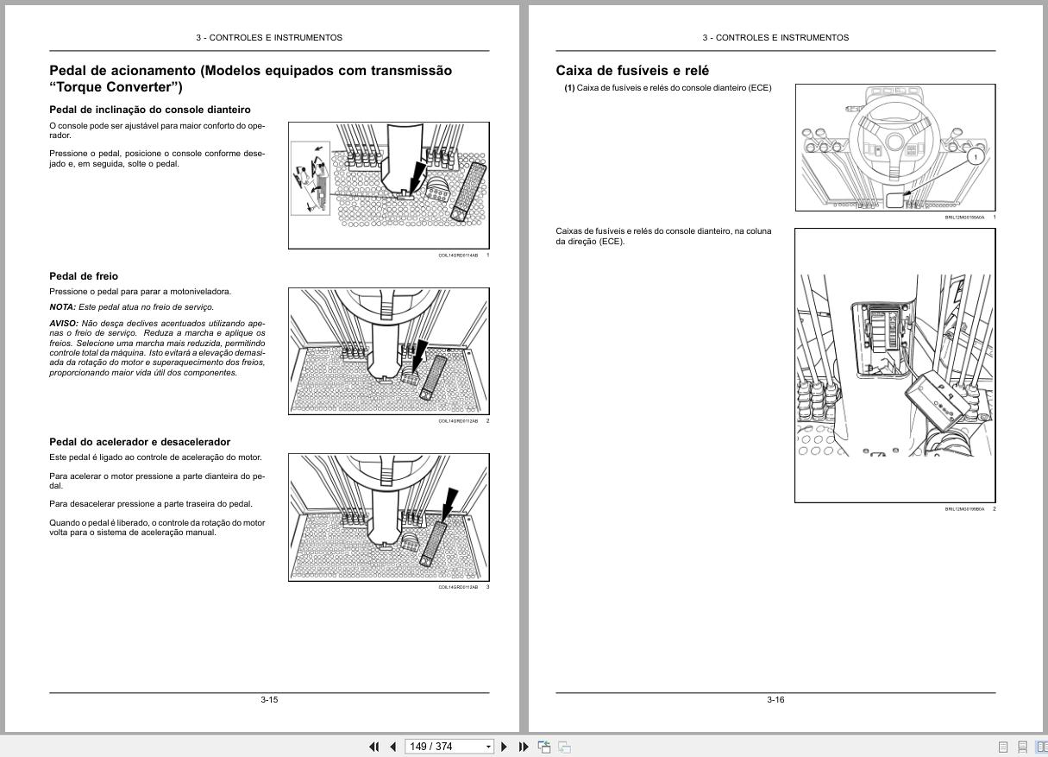1048x757 pixels.
Task: Click 'Caixas de fusíveis e relés do console' paragraph
Action: click(x=663, y=237)
